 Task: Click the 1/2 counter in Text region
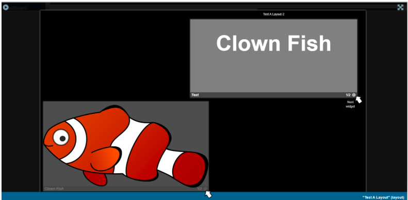pos(348,95)
